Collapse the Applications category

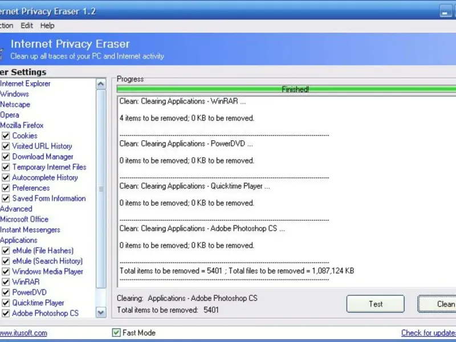19,240
